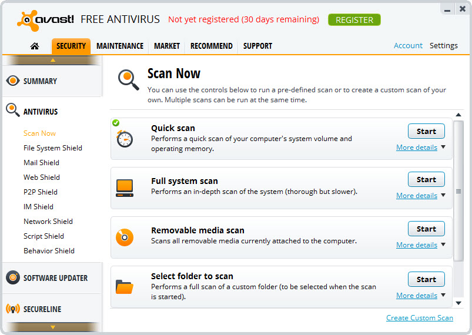
Task: Click the Summary eye icon
Action: [x=13, y=81]
